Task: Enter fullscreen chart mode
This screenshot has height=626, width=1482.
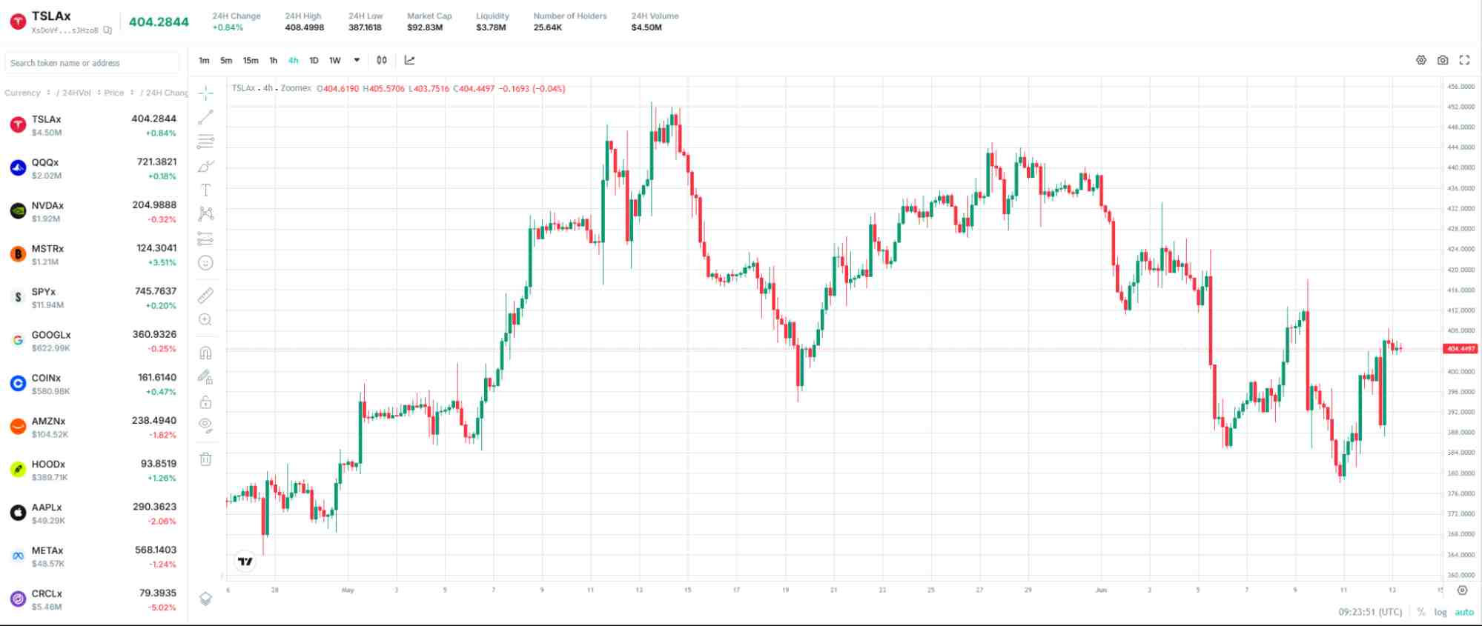Action: (x=1464, y=60)
